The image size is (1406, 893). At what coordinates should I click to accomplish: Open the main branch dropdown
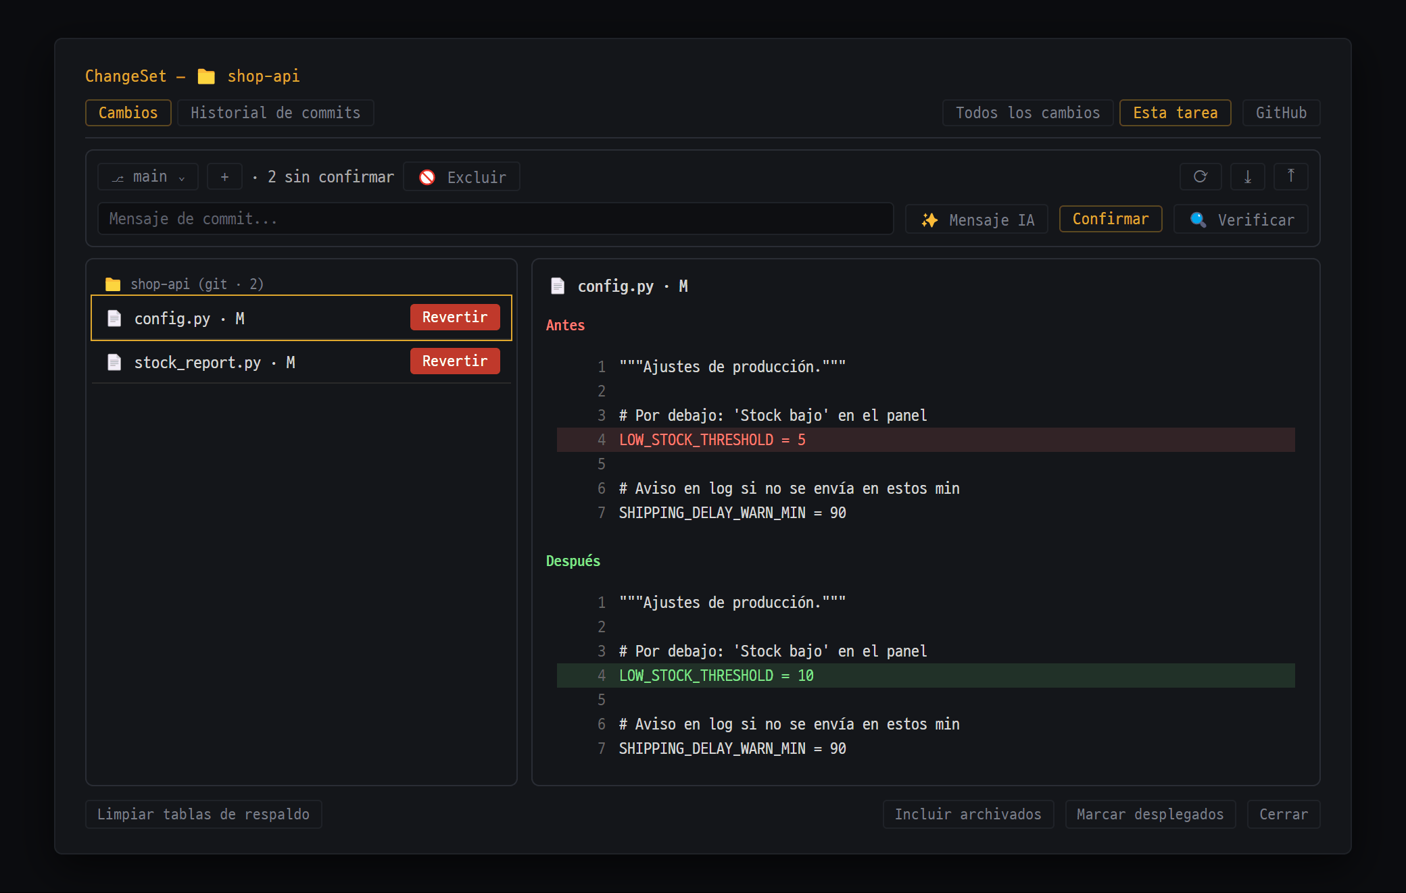point(148,176)
